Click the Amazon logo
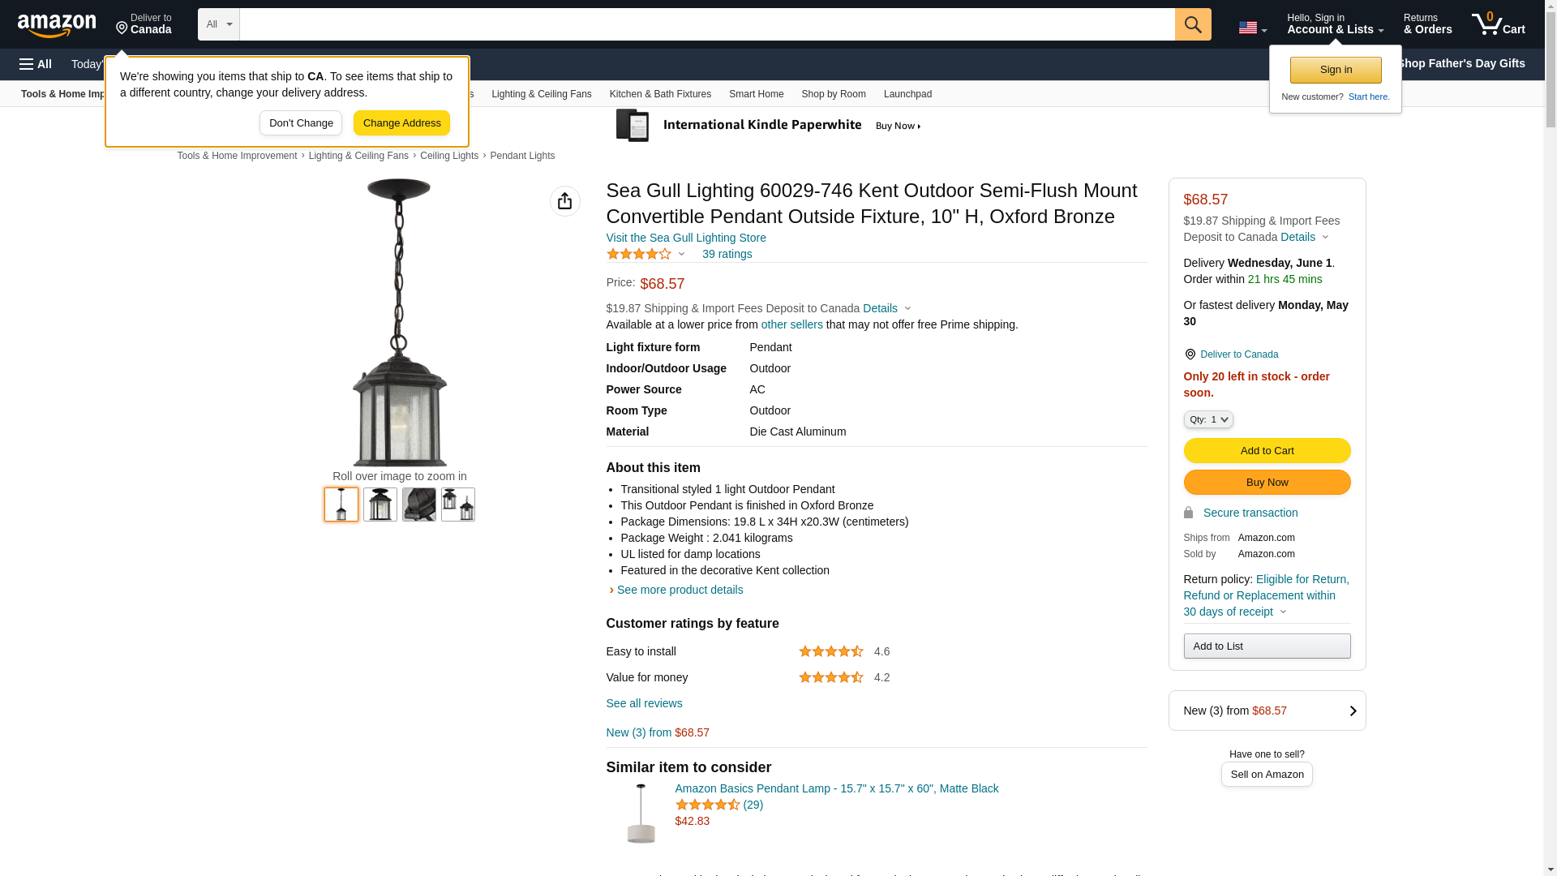 click(x=57, y=25)
